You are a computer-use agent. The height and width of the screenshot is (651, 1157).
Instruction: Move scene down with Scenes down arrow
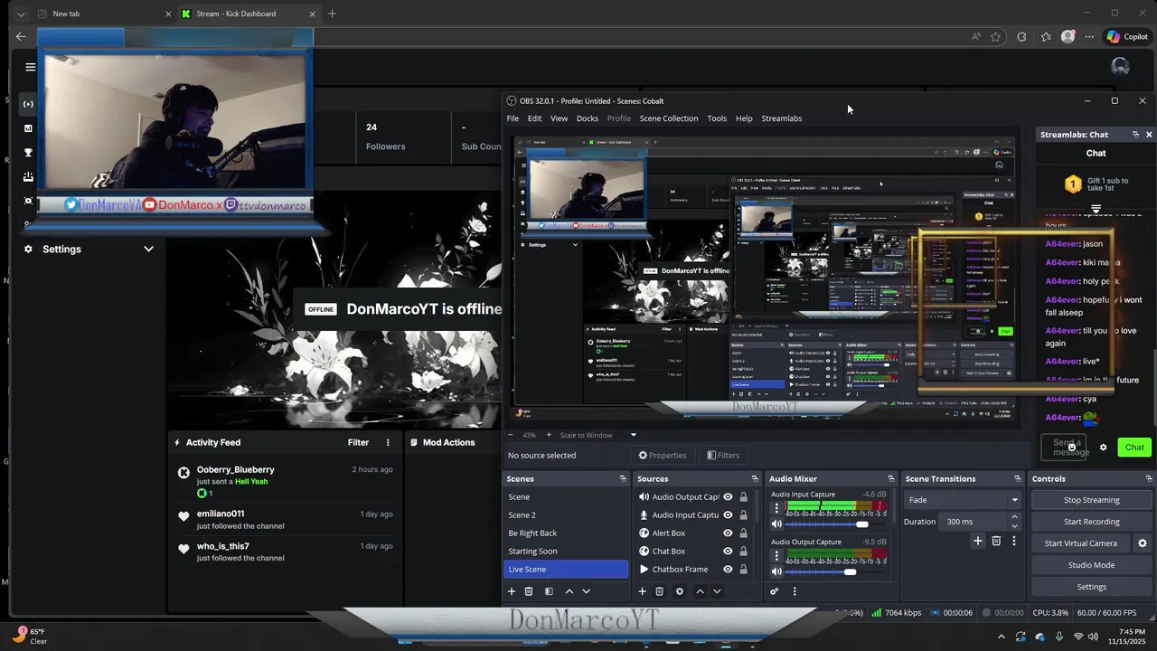(x=586, y=591)
